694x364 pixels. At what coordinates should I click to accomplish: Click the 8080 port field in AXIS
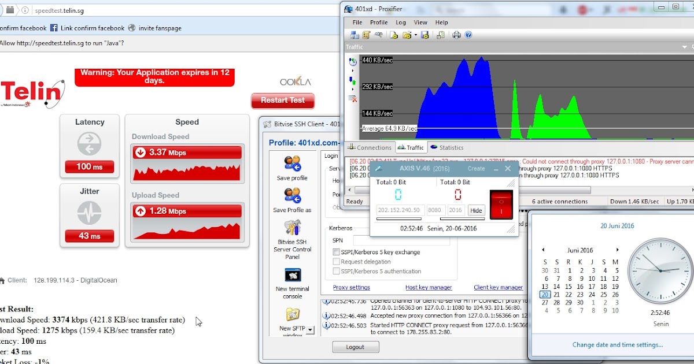436,210
